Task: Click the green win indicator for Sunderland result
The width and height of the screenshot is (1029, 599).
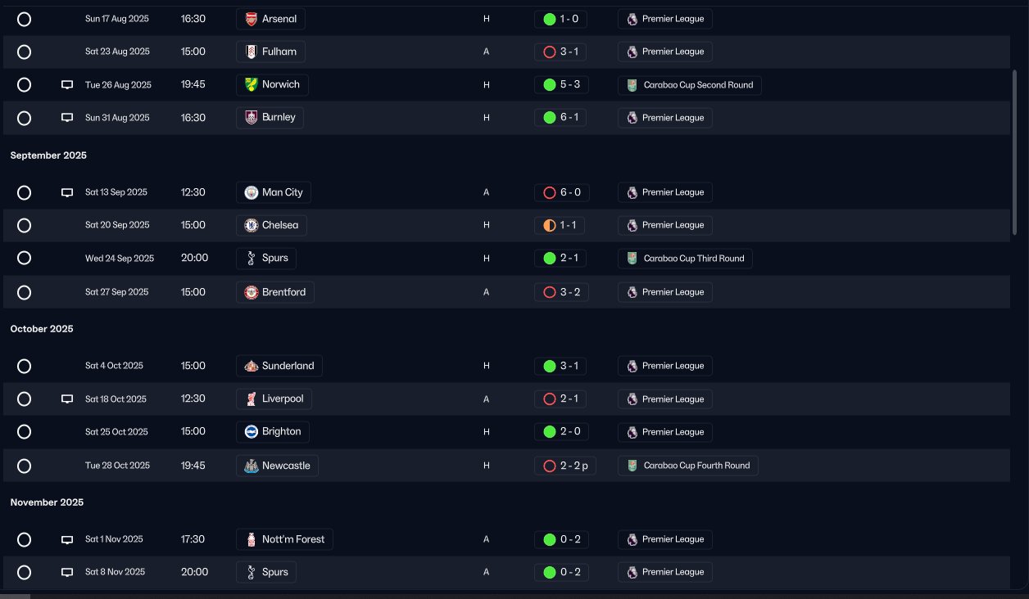Action: tap(550, 366)
